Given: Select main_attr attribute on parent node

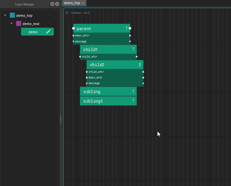Looking at the screenshot, I should 82,35.
